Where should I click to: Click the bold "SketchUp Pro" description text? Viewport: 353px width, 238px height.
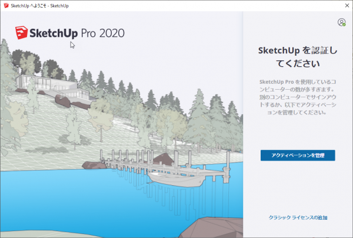277,81
